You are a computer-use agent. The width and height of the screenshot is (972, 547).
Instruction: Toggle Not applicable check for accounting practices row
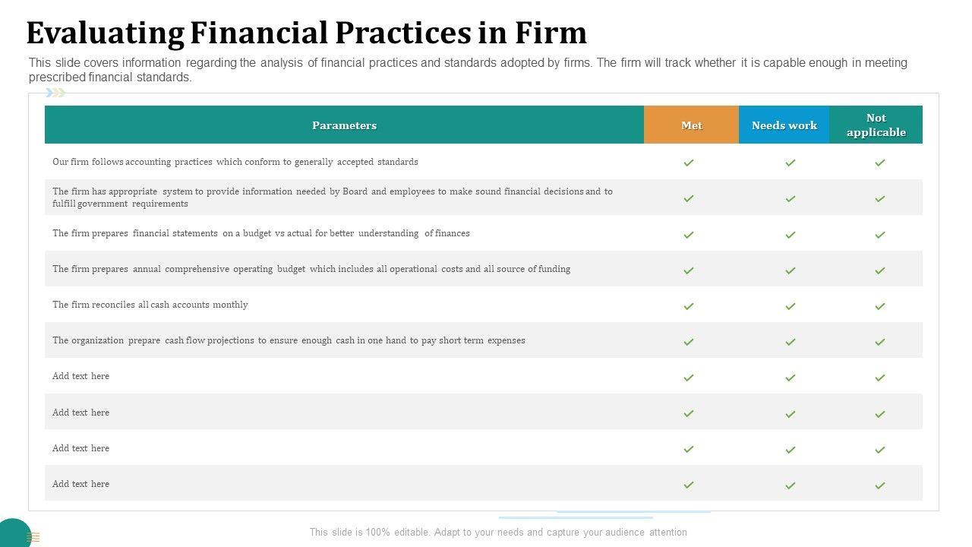879,163
